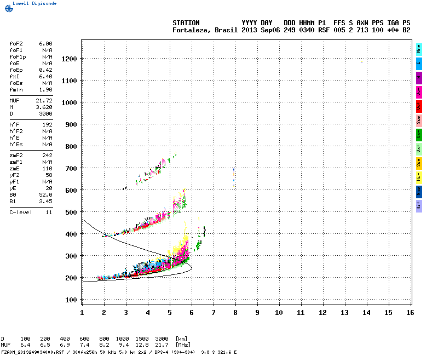The image size is (438, 356).
Task: Click the B1 value 3.45
Action: 45,202
